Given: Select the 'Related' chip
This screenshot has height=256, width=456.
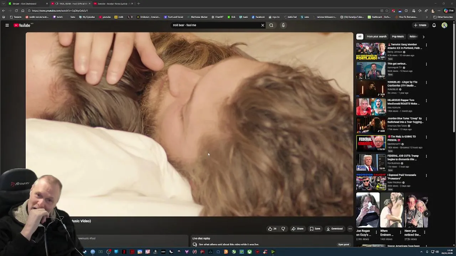Looking at the screenshot, I should click(413, 37).
